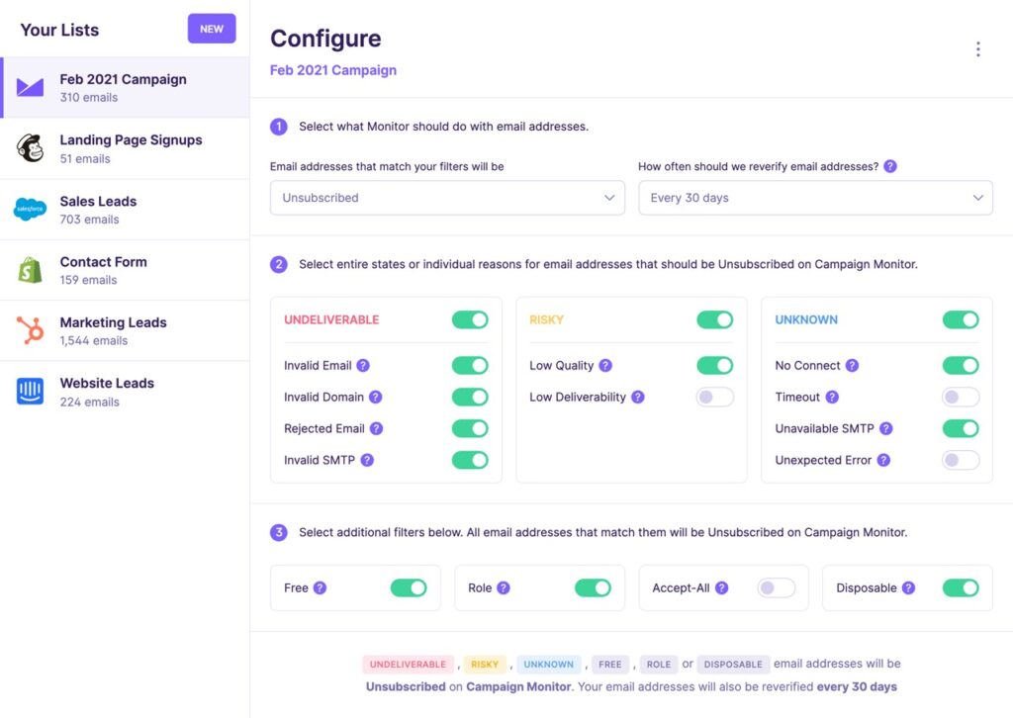The height and width of the screenshot is (718, 1013).
Task: Click the NEW button in Your Lists
Action: pos(211,29)
